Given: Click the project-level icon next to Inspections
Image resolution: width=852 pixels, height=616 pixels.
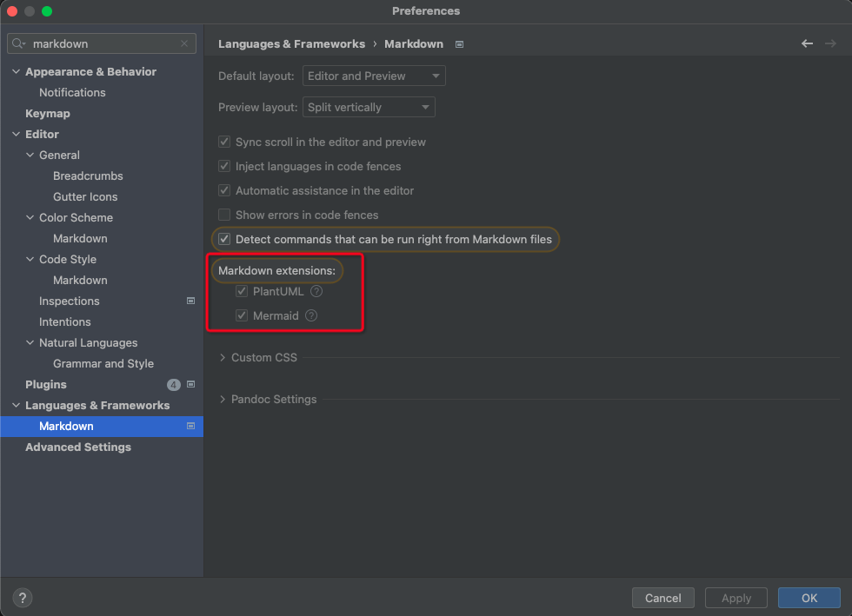Looking at the screenshot, I should (191, 301).
